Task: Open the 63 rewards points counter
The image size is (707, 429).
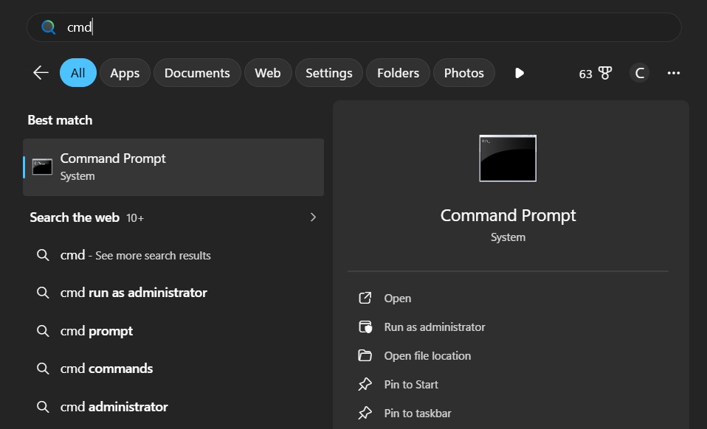Action: [x=585, y=74]
